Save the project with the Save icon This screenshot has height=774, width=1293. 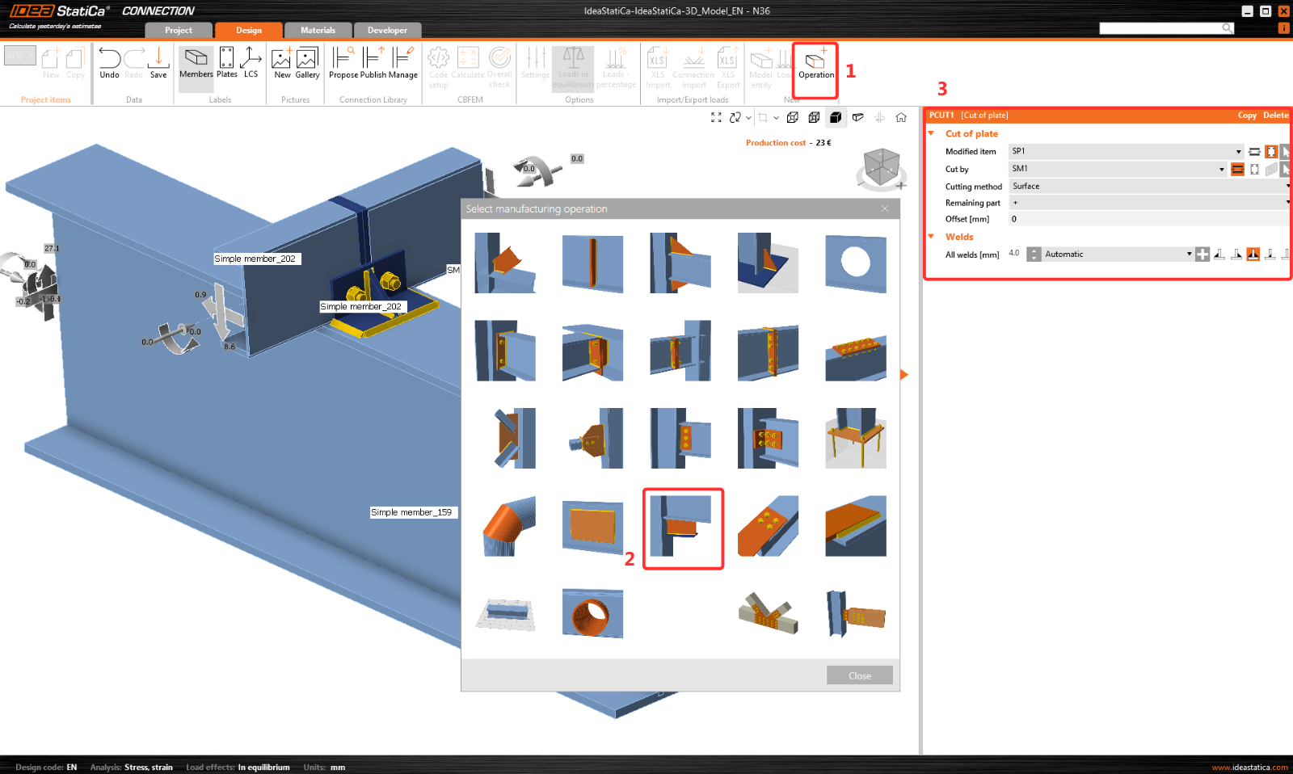coord(158,63)
